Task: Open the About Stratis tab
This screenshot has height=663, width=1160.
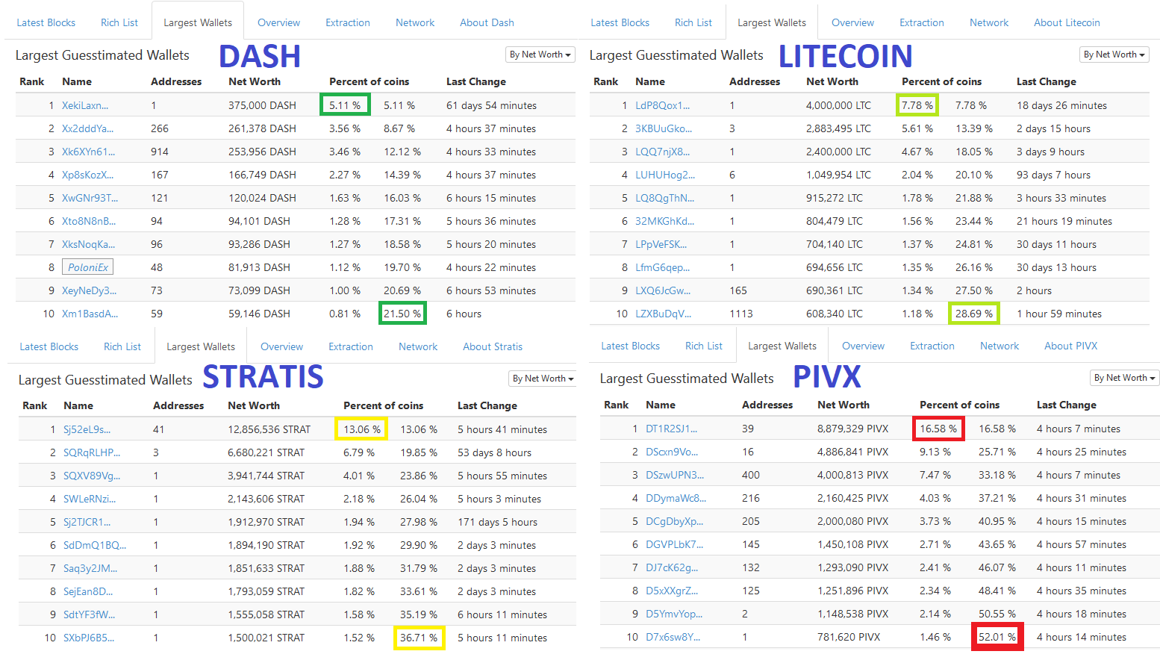Action: pos(493,346)
